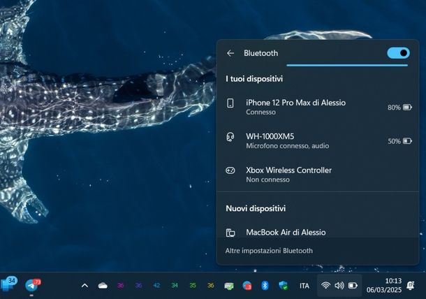
Task: Click the green 35 temperature tray icon
Action: (x=193, y=286)
